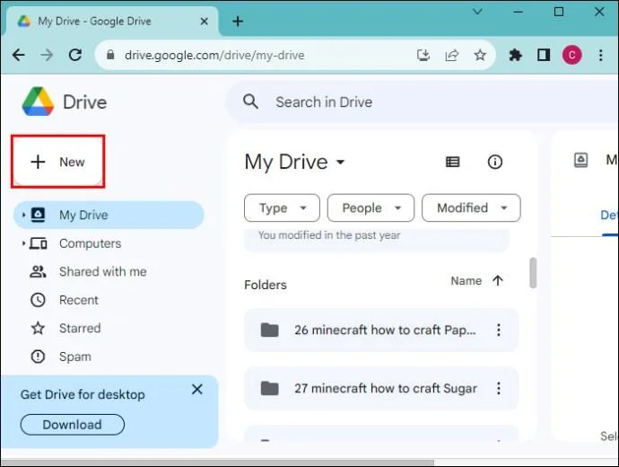Click the vertical scrollbar in file list
619x467 pixels.
533,273
